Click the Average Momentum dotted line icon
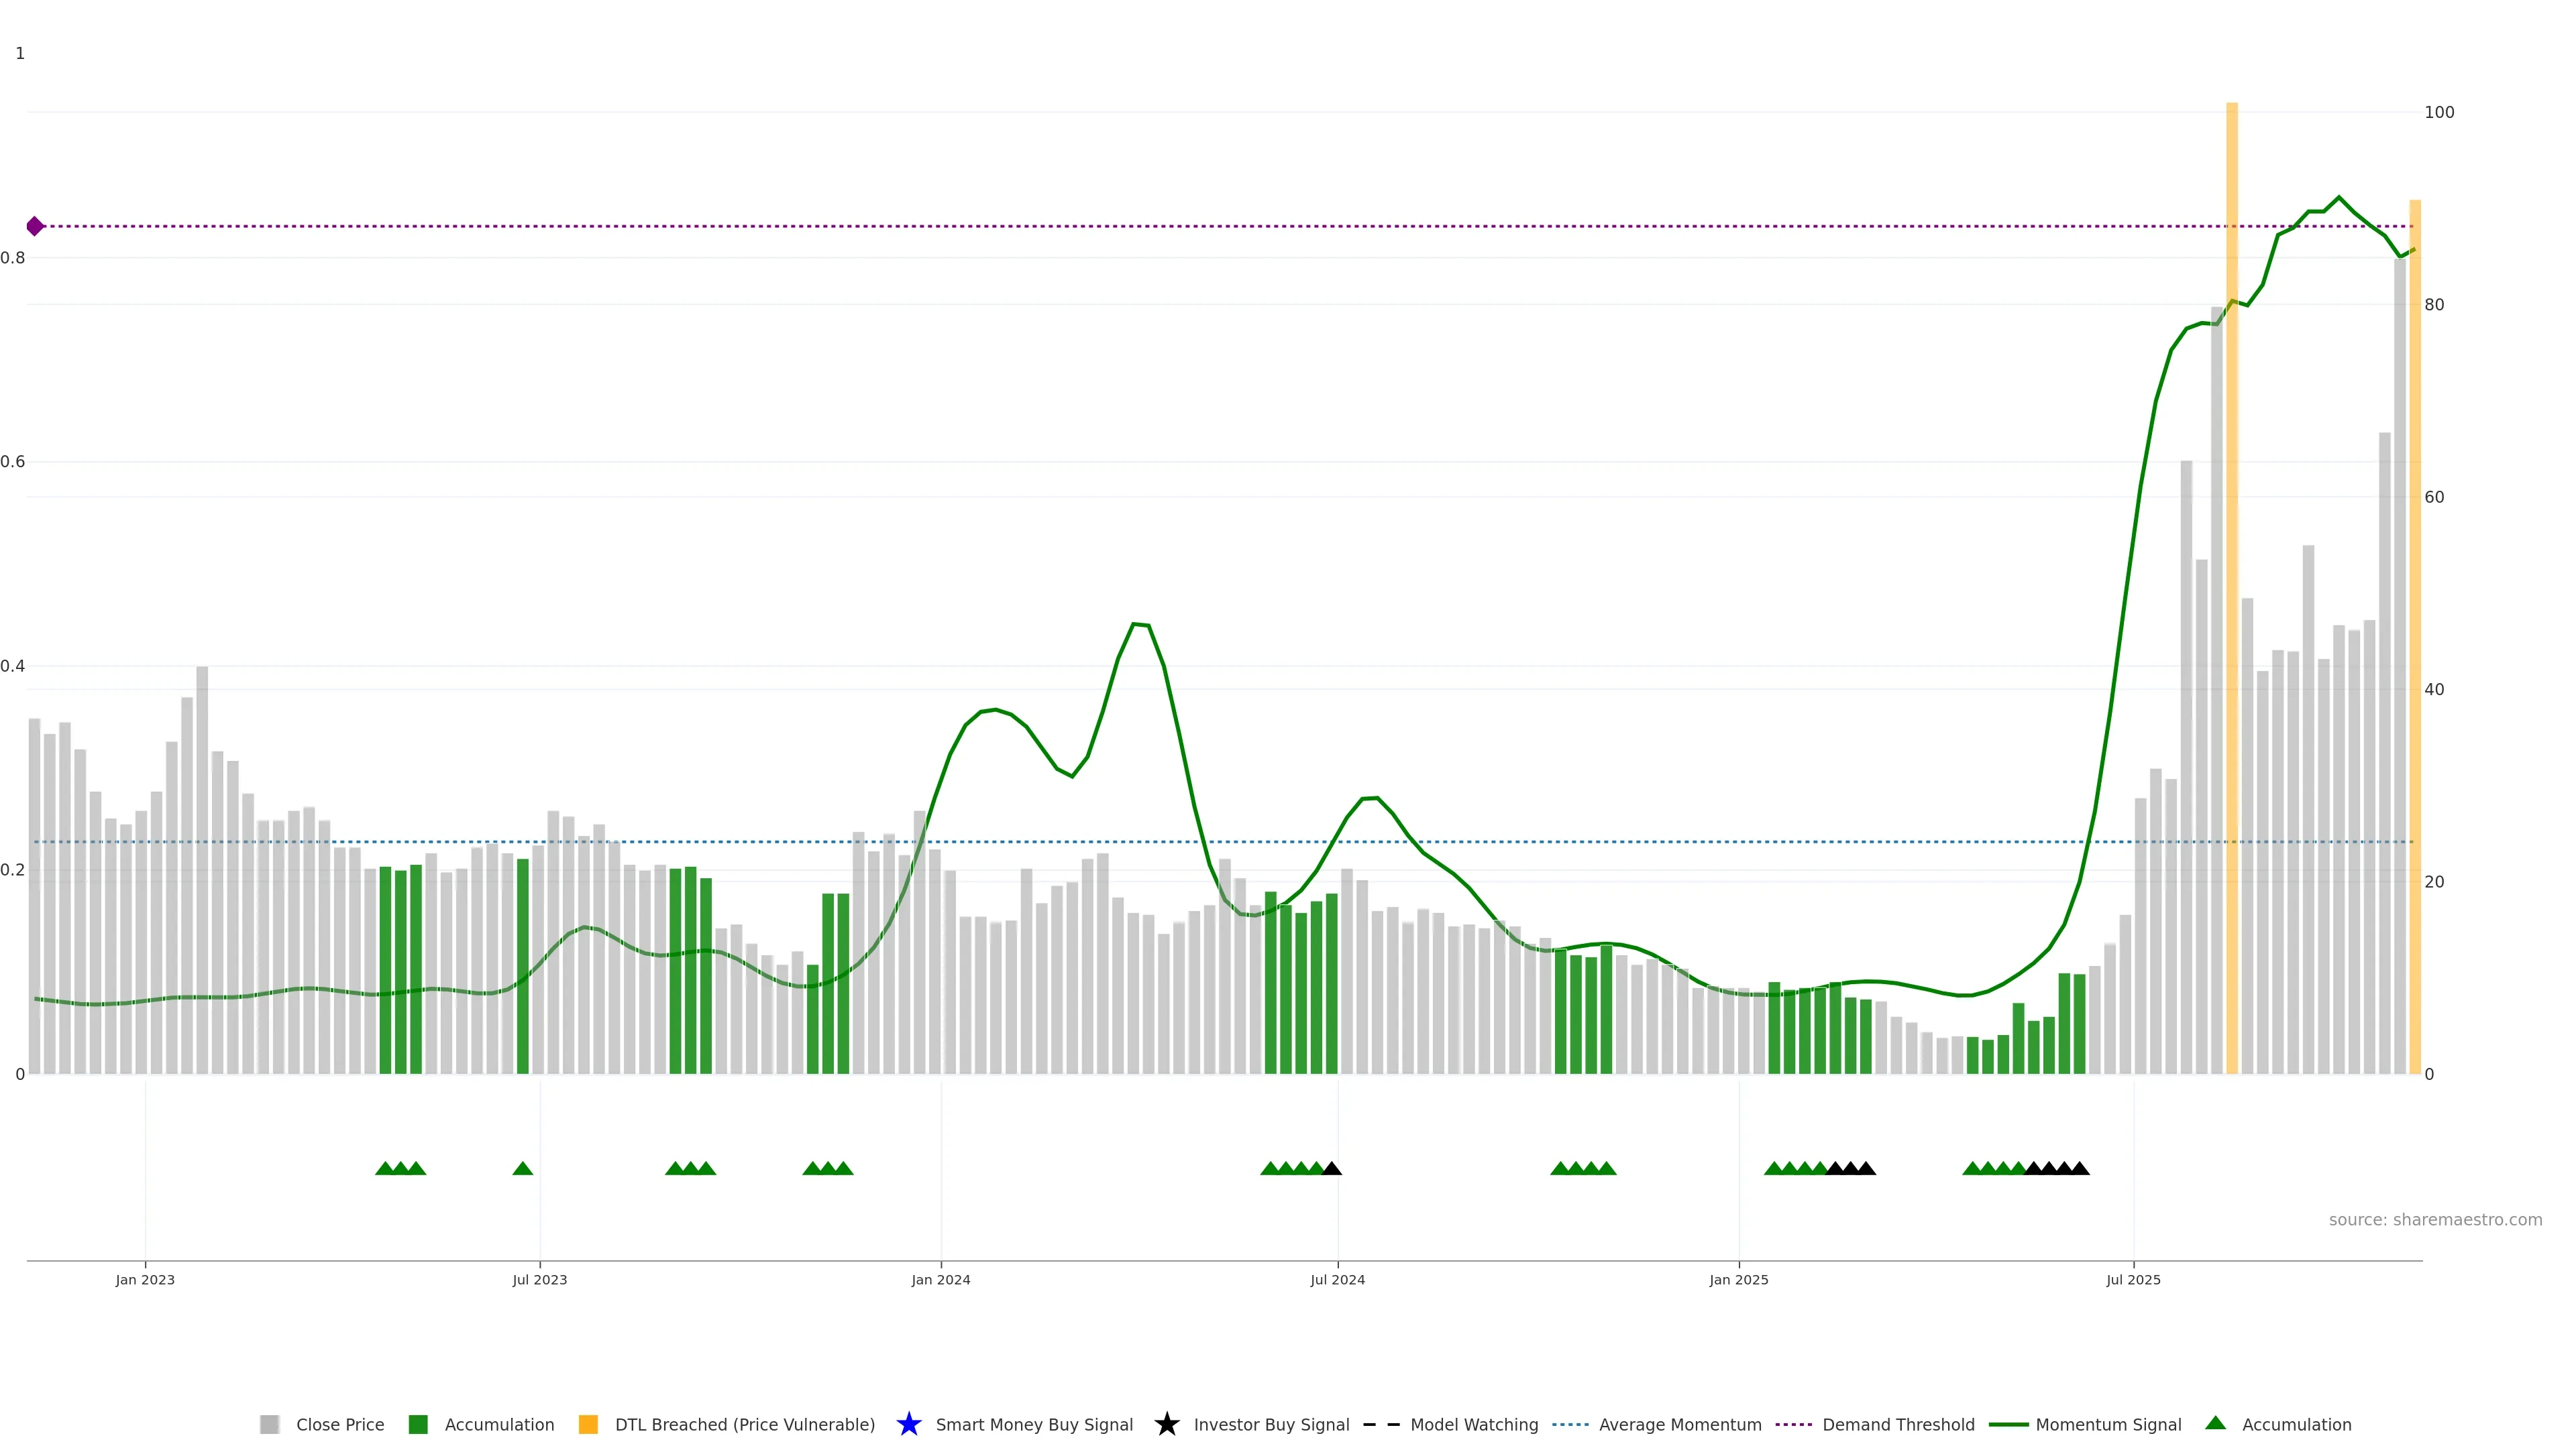 pos(1570,1424)
